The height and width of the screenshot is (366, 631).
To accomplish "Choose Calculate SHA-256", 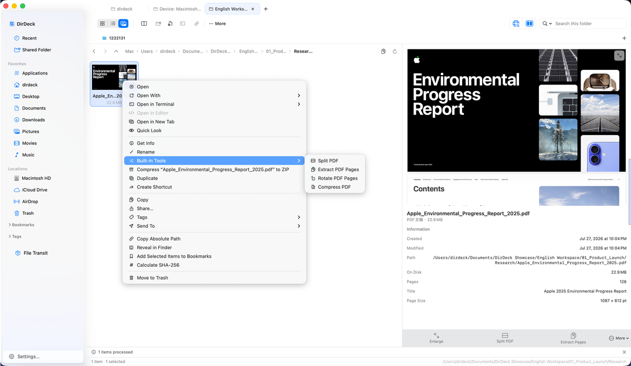I will point(214,265).
